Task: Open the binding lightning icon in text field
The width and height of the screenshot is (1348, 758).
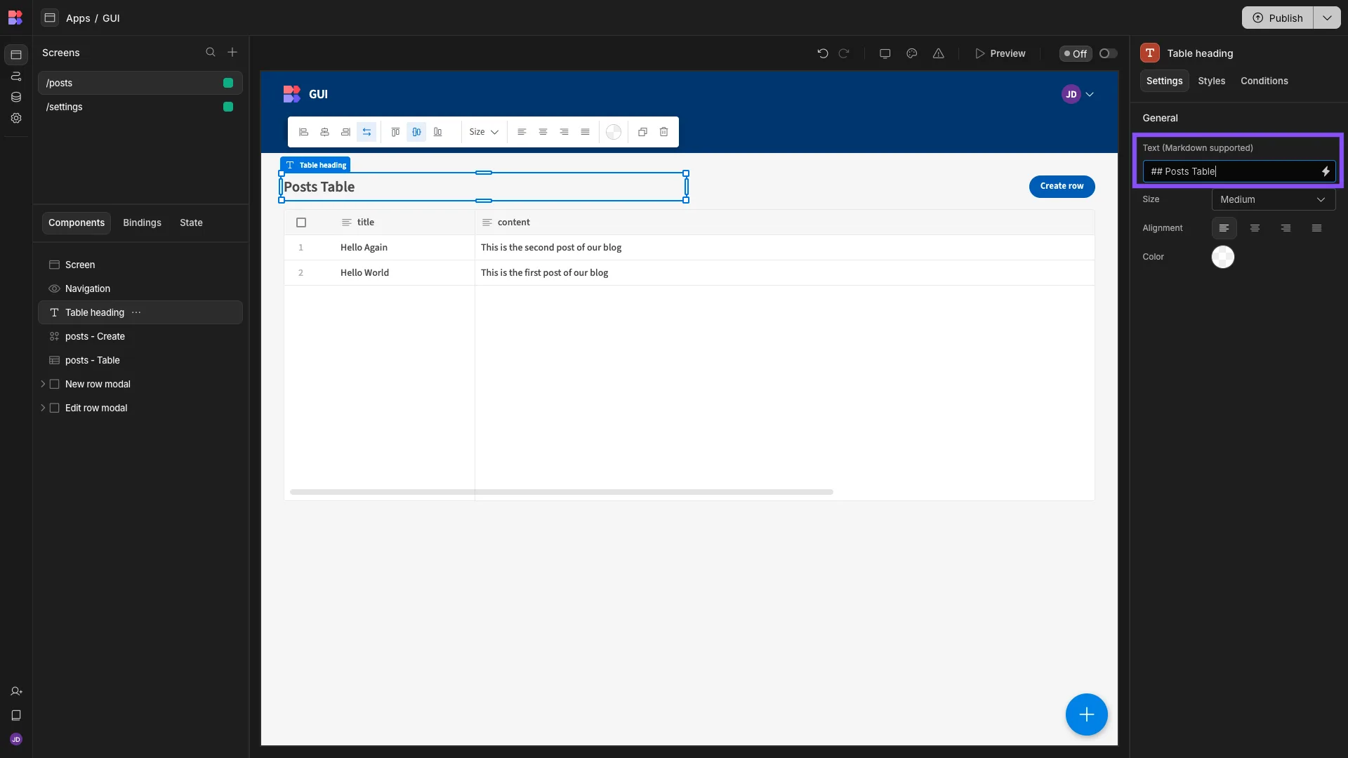Action: point(1326,171)
